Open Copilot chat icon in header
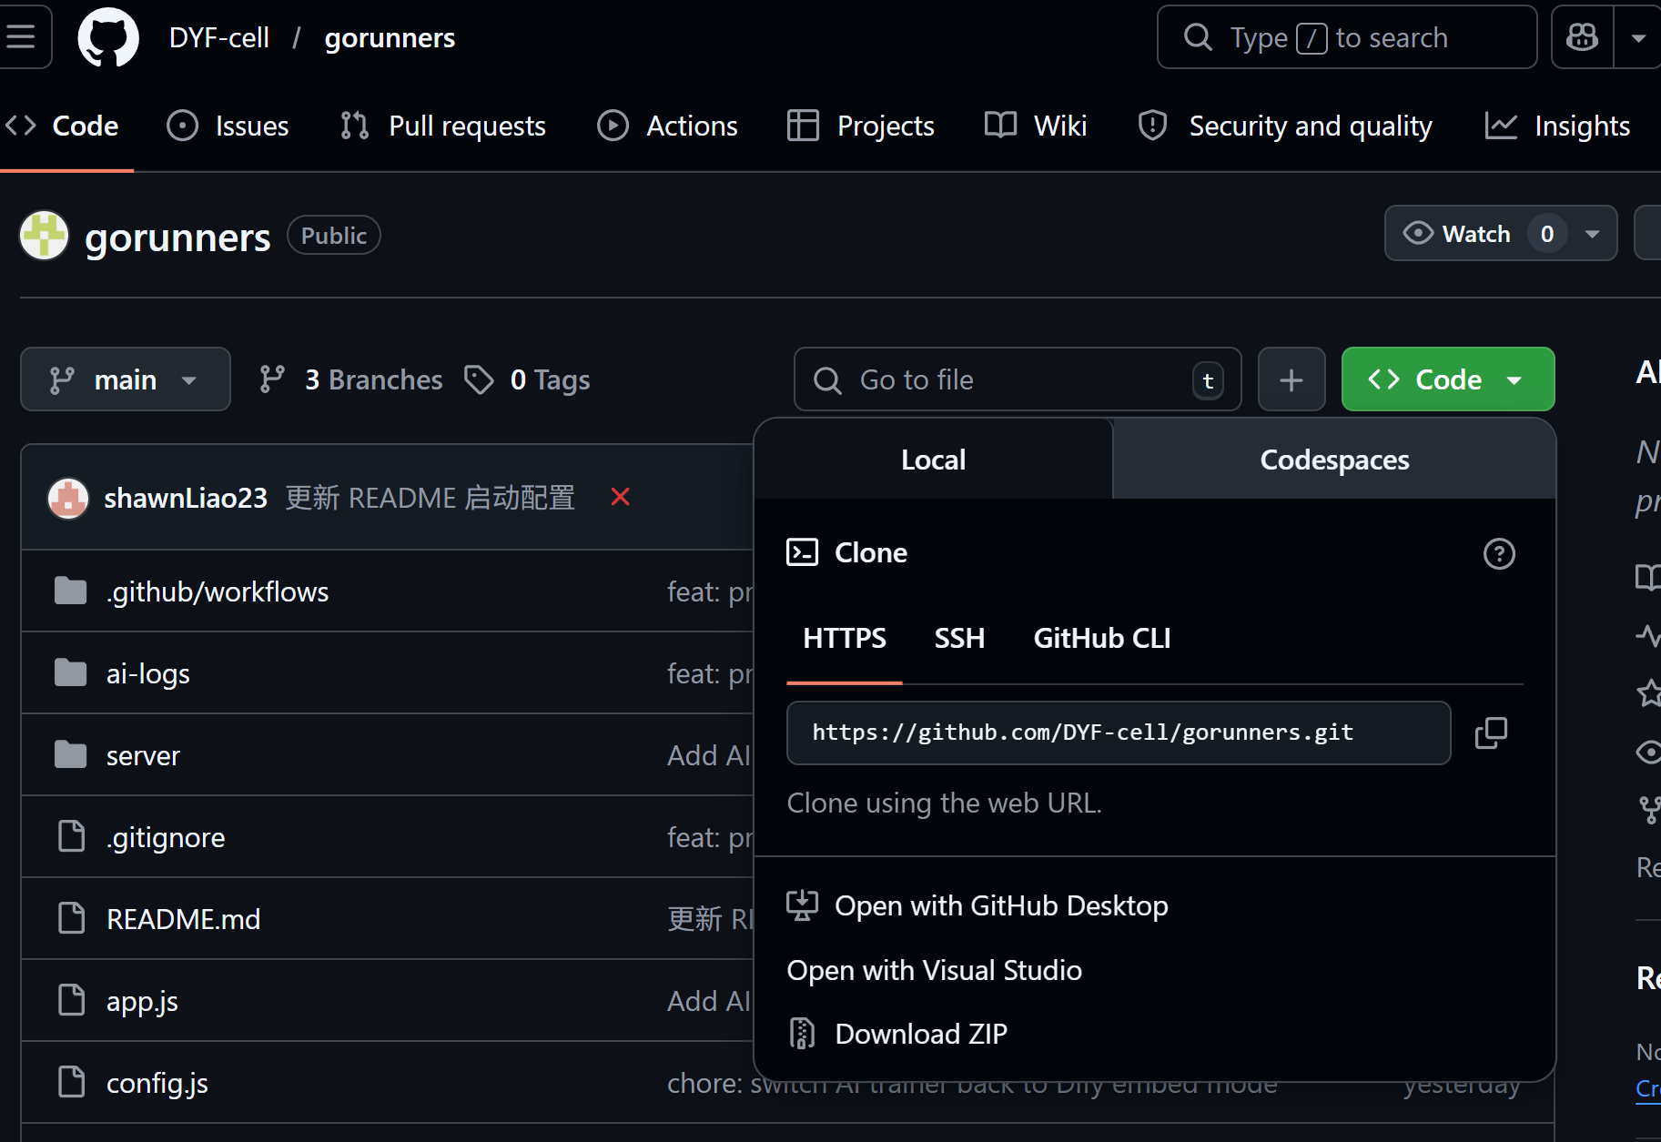 1582,37
